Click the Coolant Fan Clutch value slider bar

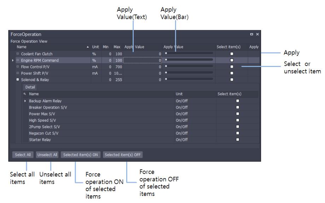189,53
